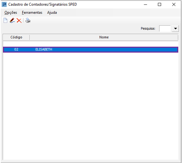Select code 02 in the list
The image size is (182, 163).
[x=16, y=49]
